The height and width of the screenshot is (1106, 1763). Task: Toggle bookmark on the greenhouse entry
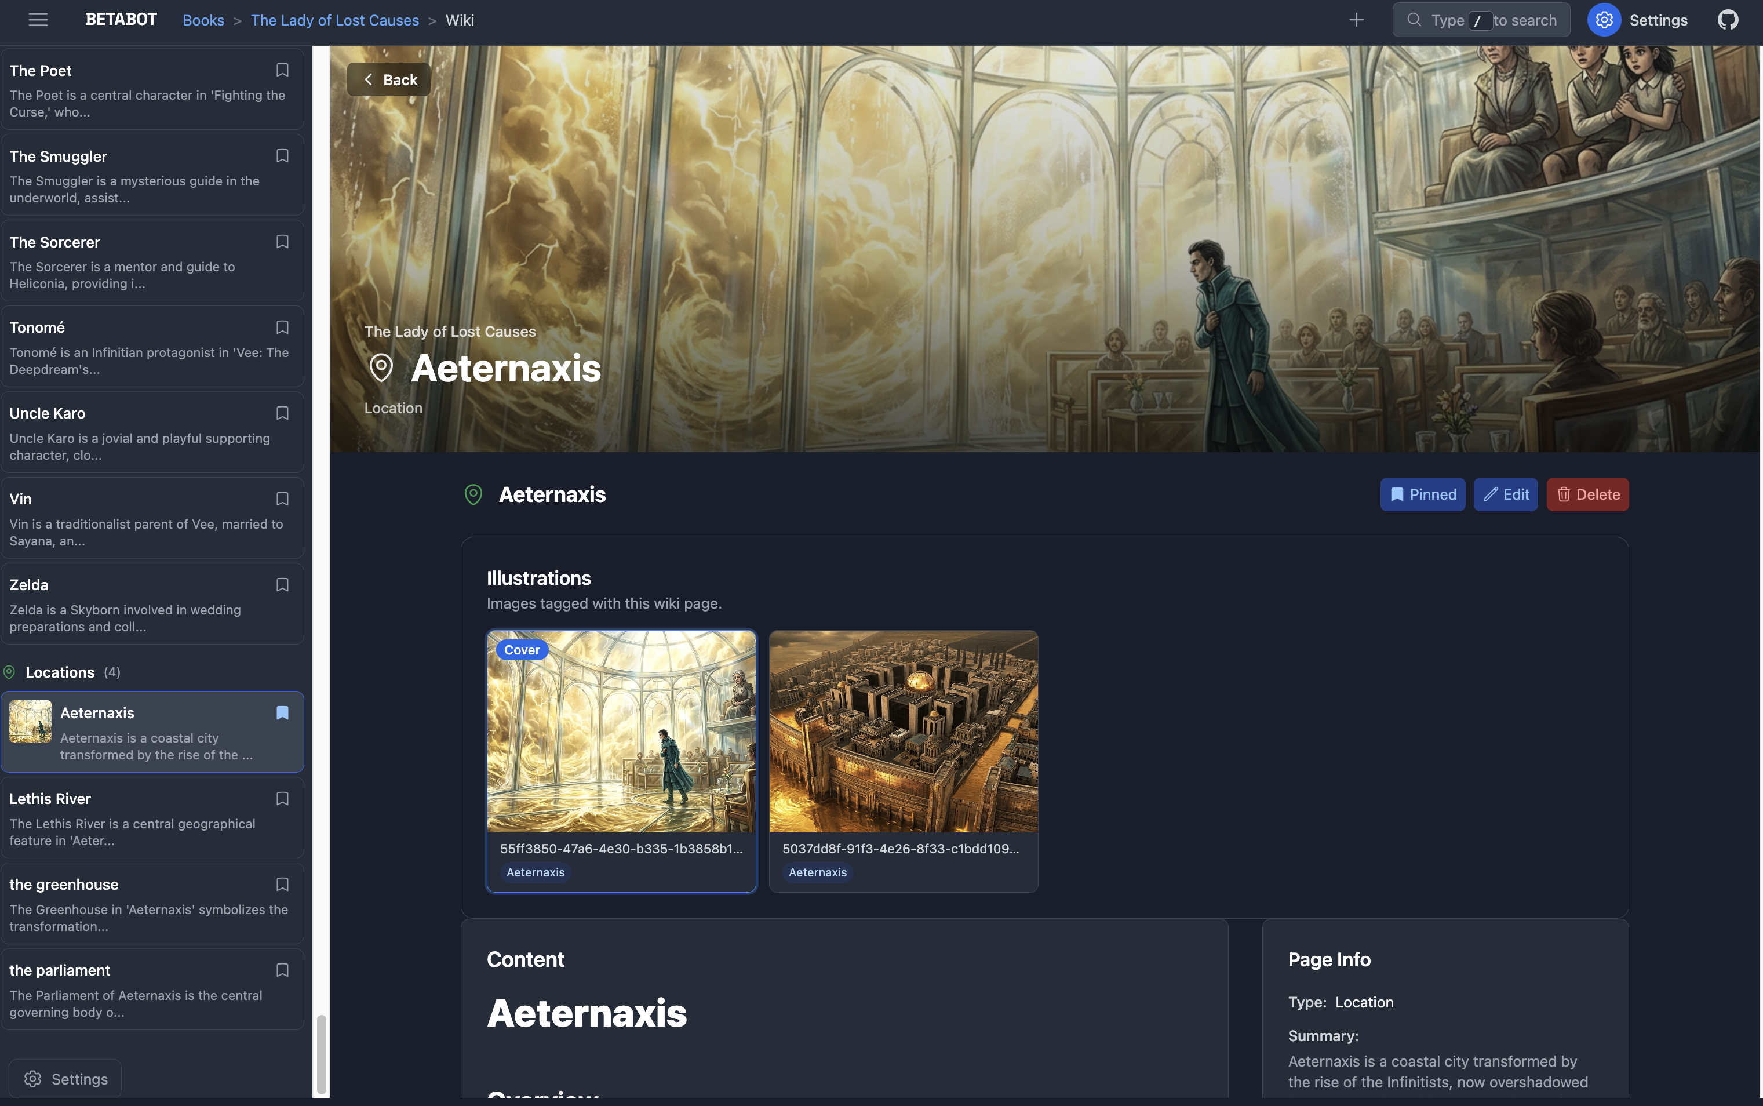[282, 885]
